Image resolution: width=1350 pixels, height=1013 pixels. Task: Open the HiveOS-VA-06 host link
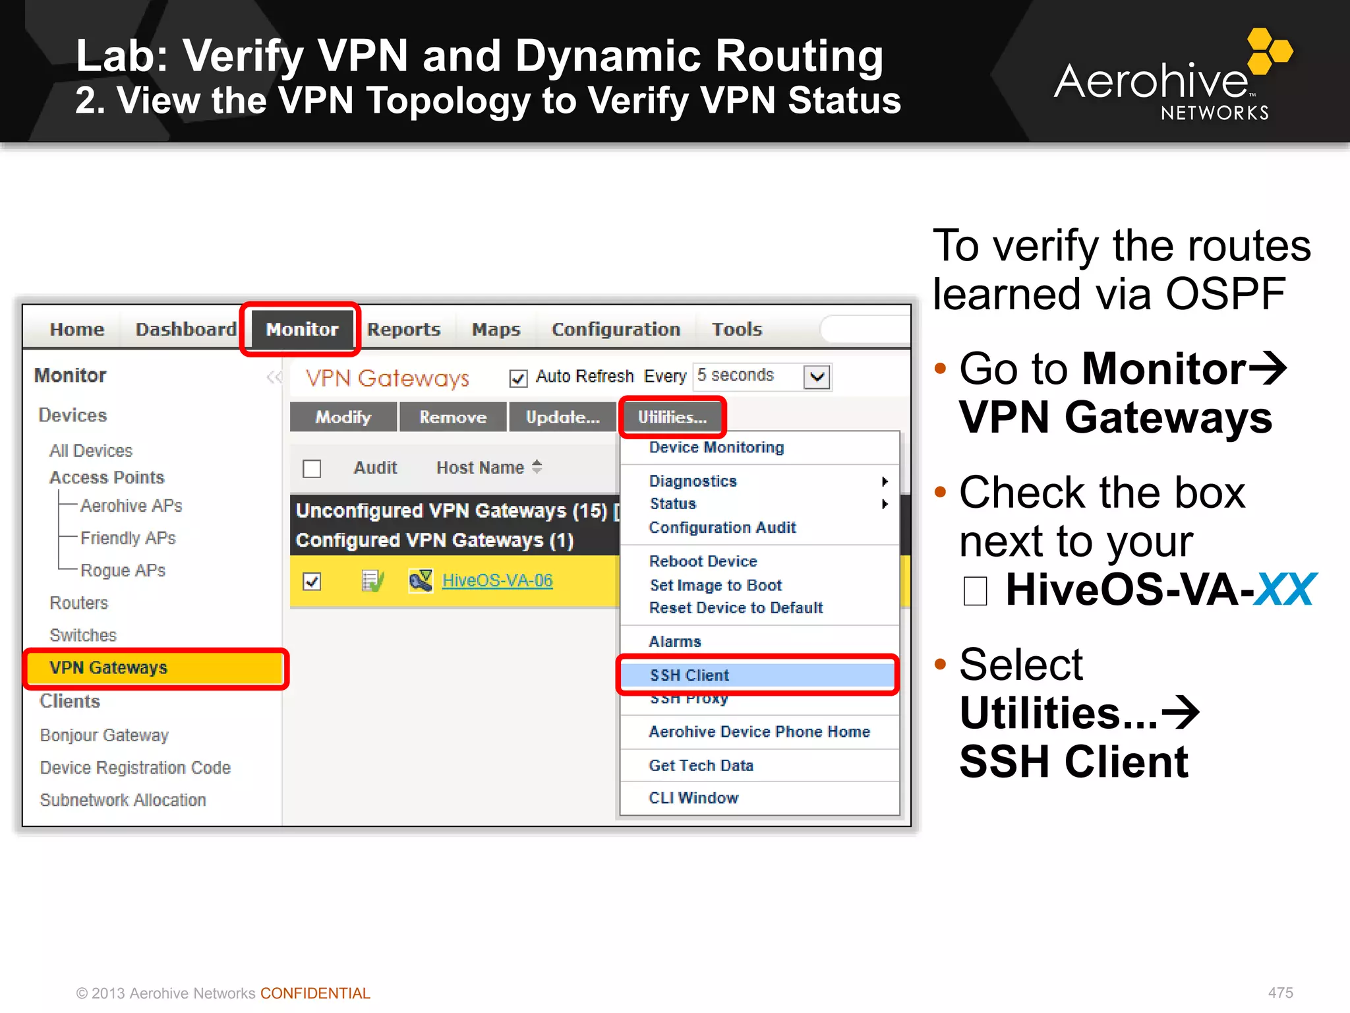tap(497, 580)
